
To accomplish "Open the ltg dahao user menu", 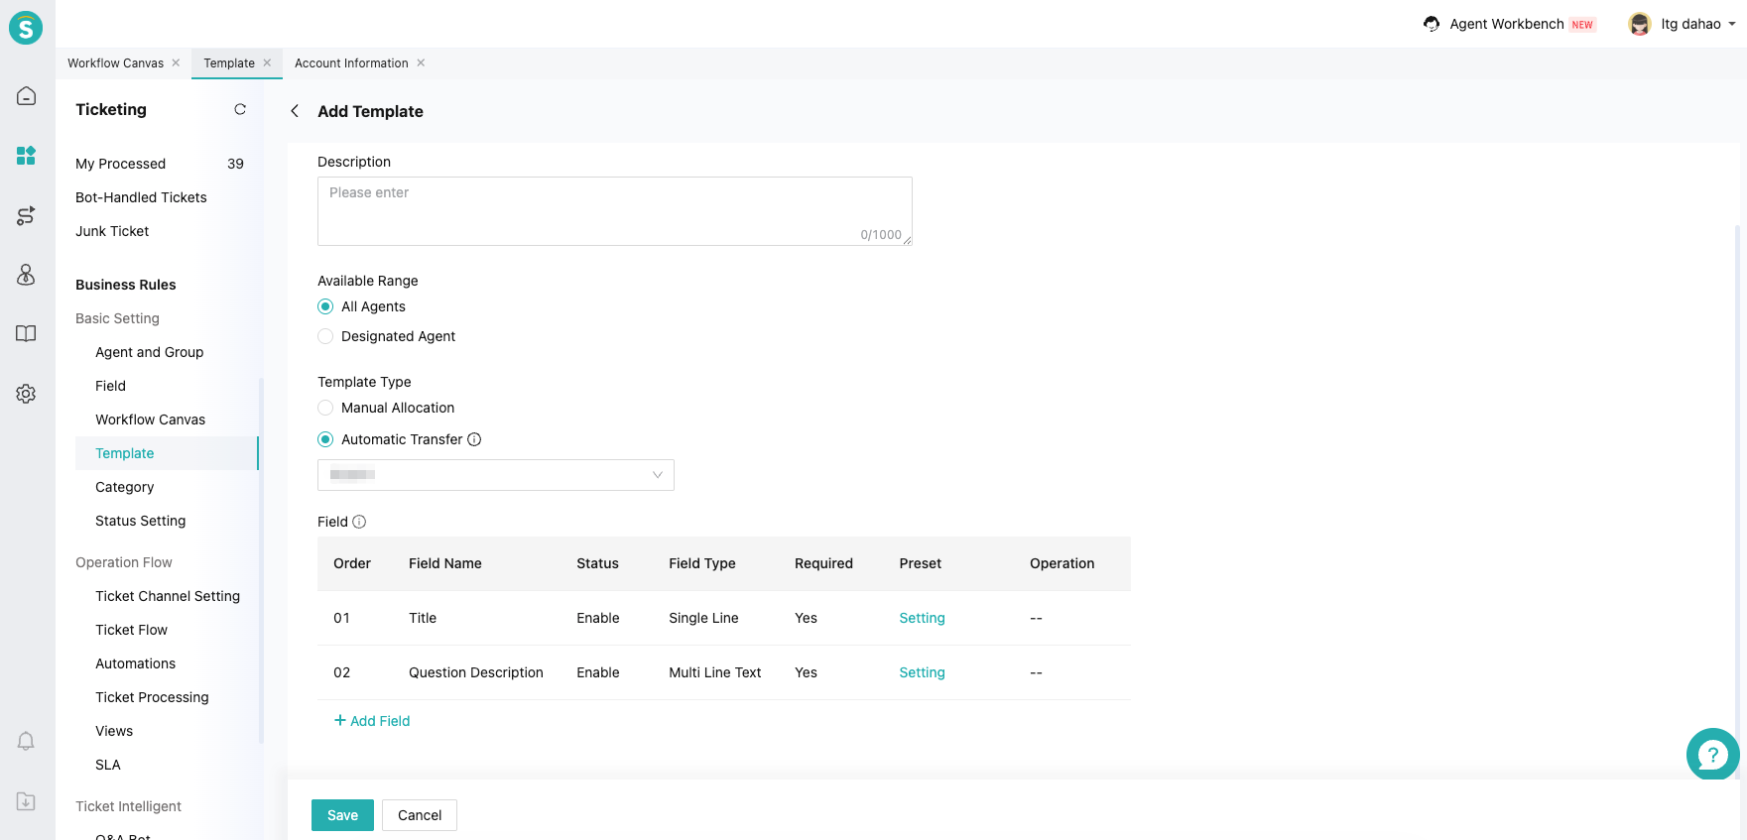I will [1683, 24].
